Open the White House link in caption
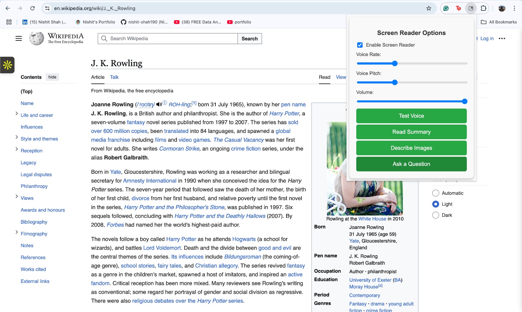This screenshot has height=312, width=522. click(x=372, y=219)
